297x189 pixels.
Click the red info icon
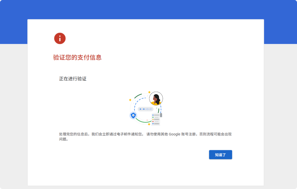60,38
